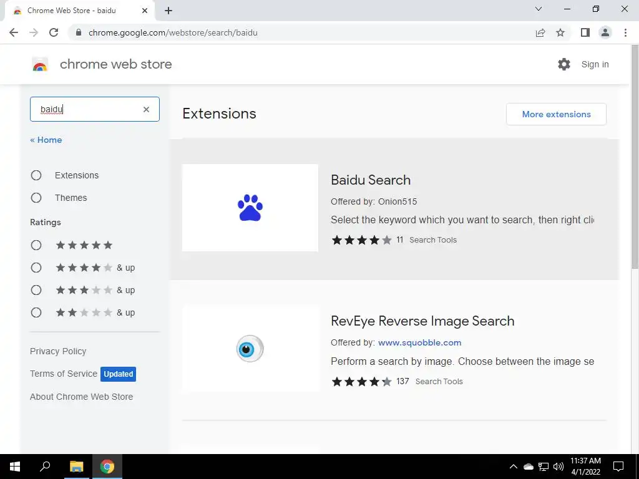Click the chrome web store heading text
The width and height of the screenshot is (639, 479).
(x=115, y=64)
